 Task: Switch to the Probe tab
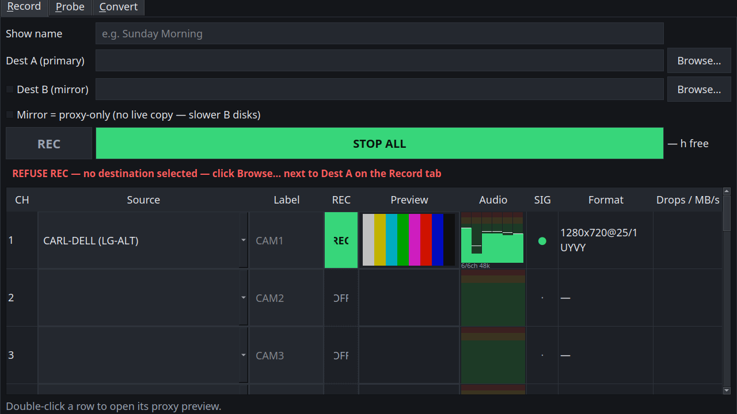(x=70, y=7)
